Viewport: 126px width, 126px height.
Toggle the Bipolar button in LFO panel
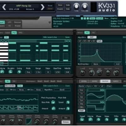(82, 86)
